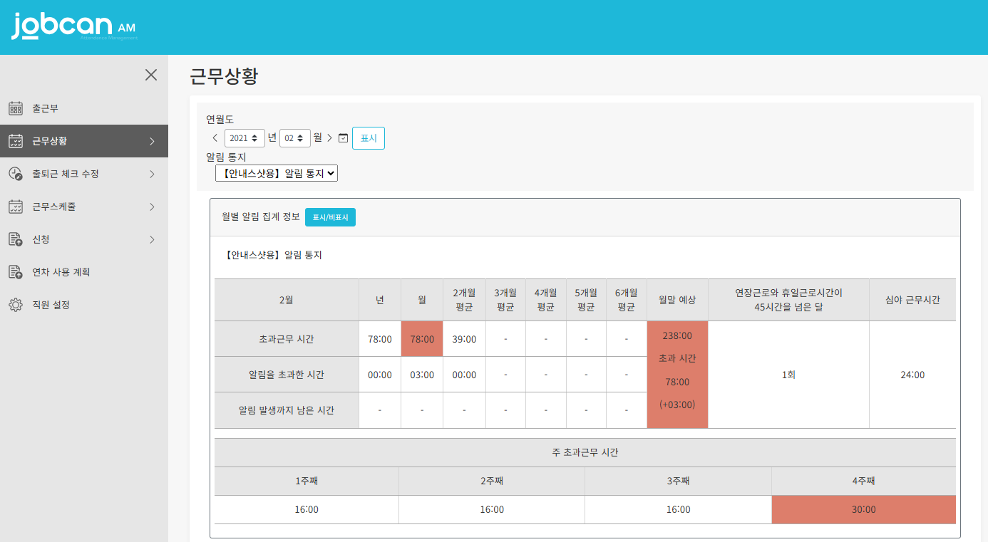Click the month 02 stepper field

294,138
